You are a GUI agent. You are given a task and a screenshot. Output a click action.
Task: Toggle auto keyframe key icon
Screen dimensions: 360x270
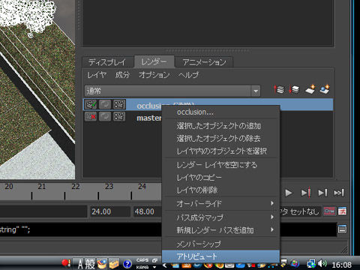(329, 211)
